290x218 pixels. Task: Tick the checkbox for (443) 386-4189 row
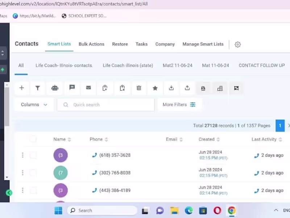[x=33, y=190]
